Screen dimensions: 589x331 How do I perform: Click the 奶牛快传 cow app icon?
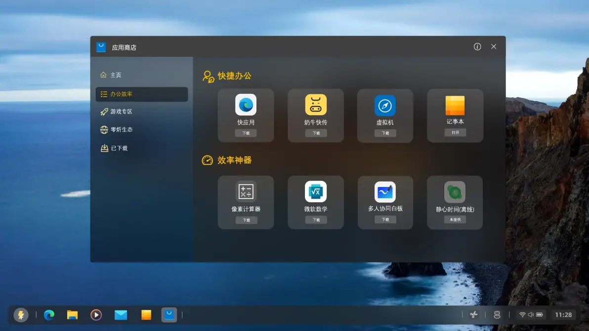click(x=316, y=105)
